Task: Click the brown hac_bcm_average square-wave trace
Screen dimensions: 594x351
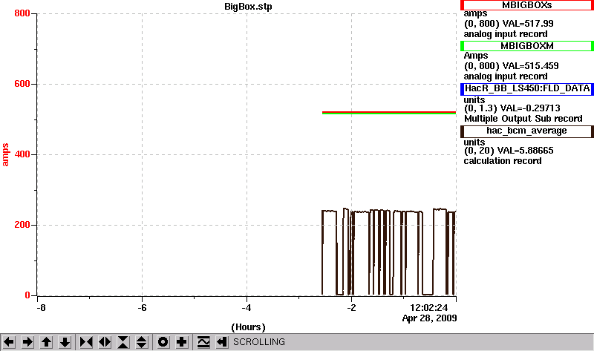Action: click(389, 252)
